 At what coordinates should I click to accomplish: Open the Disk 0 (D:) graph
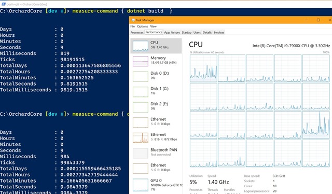pos(156,76)
